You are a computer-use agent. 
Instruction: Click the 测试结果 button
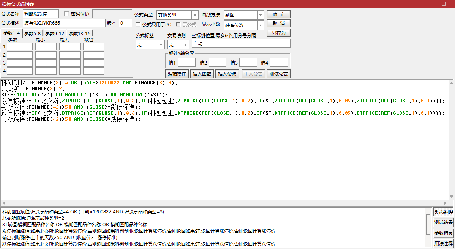[x=443, y=222]
